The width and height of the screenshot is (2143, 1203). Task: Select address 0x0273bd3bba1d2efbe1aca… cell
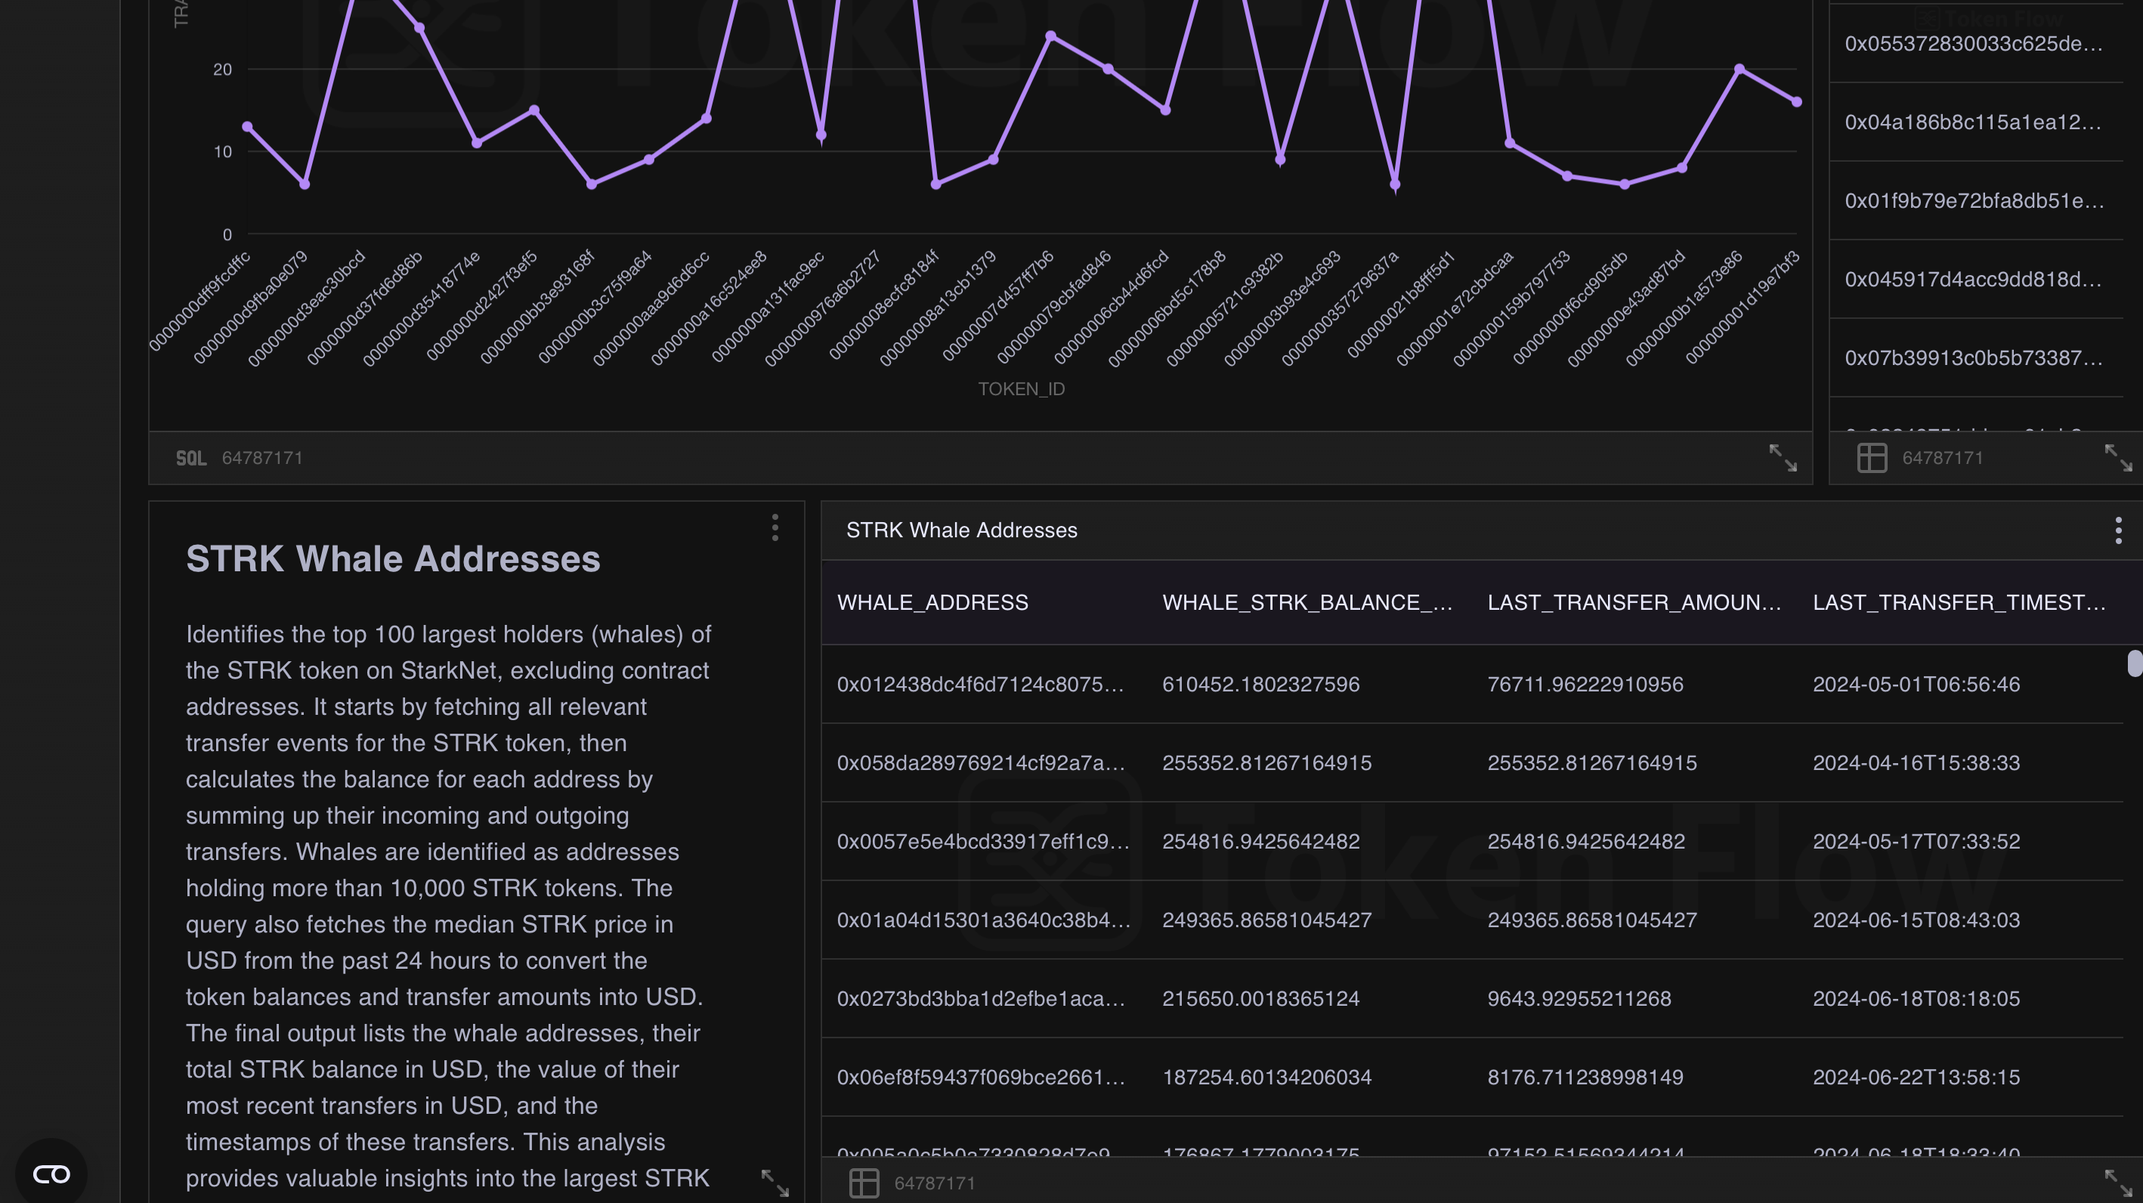point(981,998)
